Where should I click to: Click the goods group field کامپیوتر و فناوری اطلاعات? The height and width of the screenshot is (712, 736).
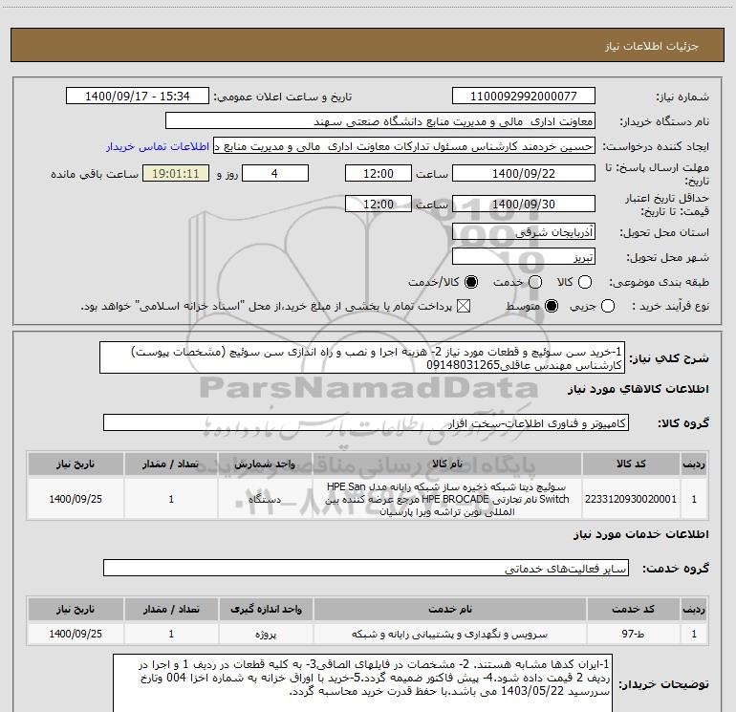pyautogui.click(x=366, y=422)
